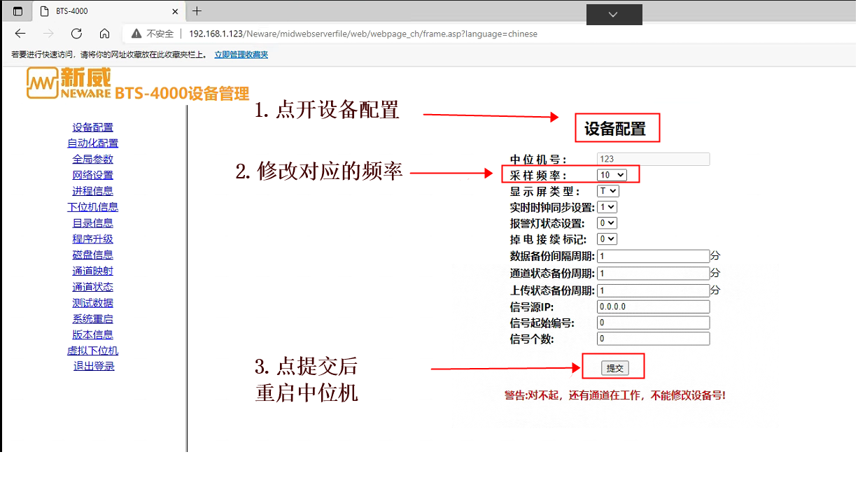858x480 pixels.
Task: Open 全局参数 link
Action: coord(93,160)
